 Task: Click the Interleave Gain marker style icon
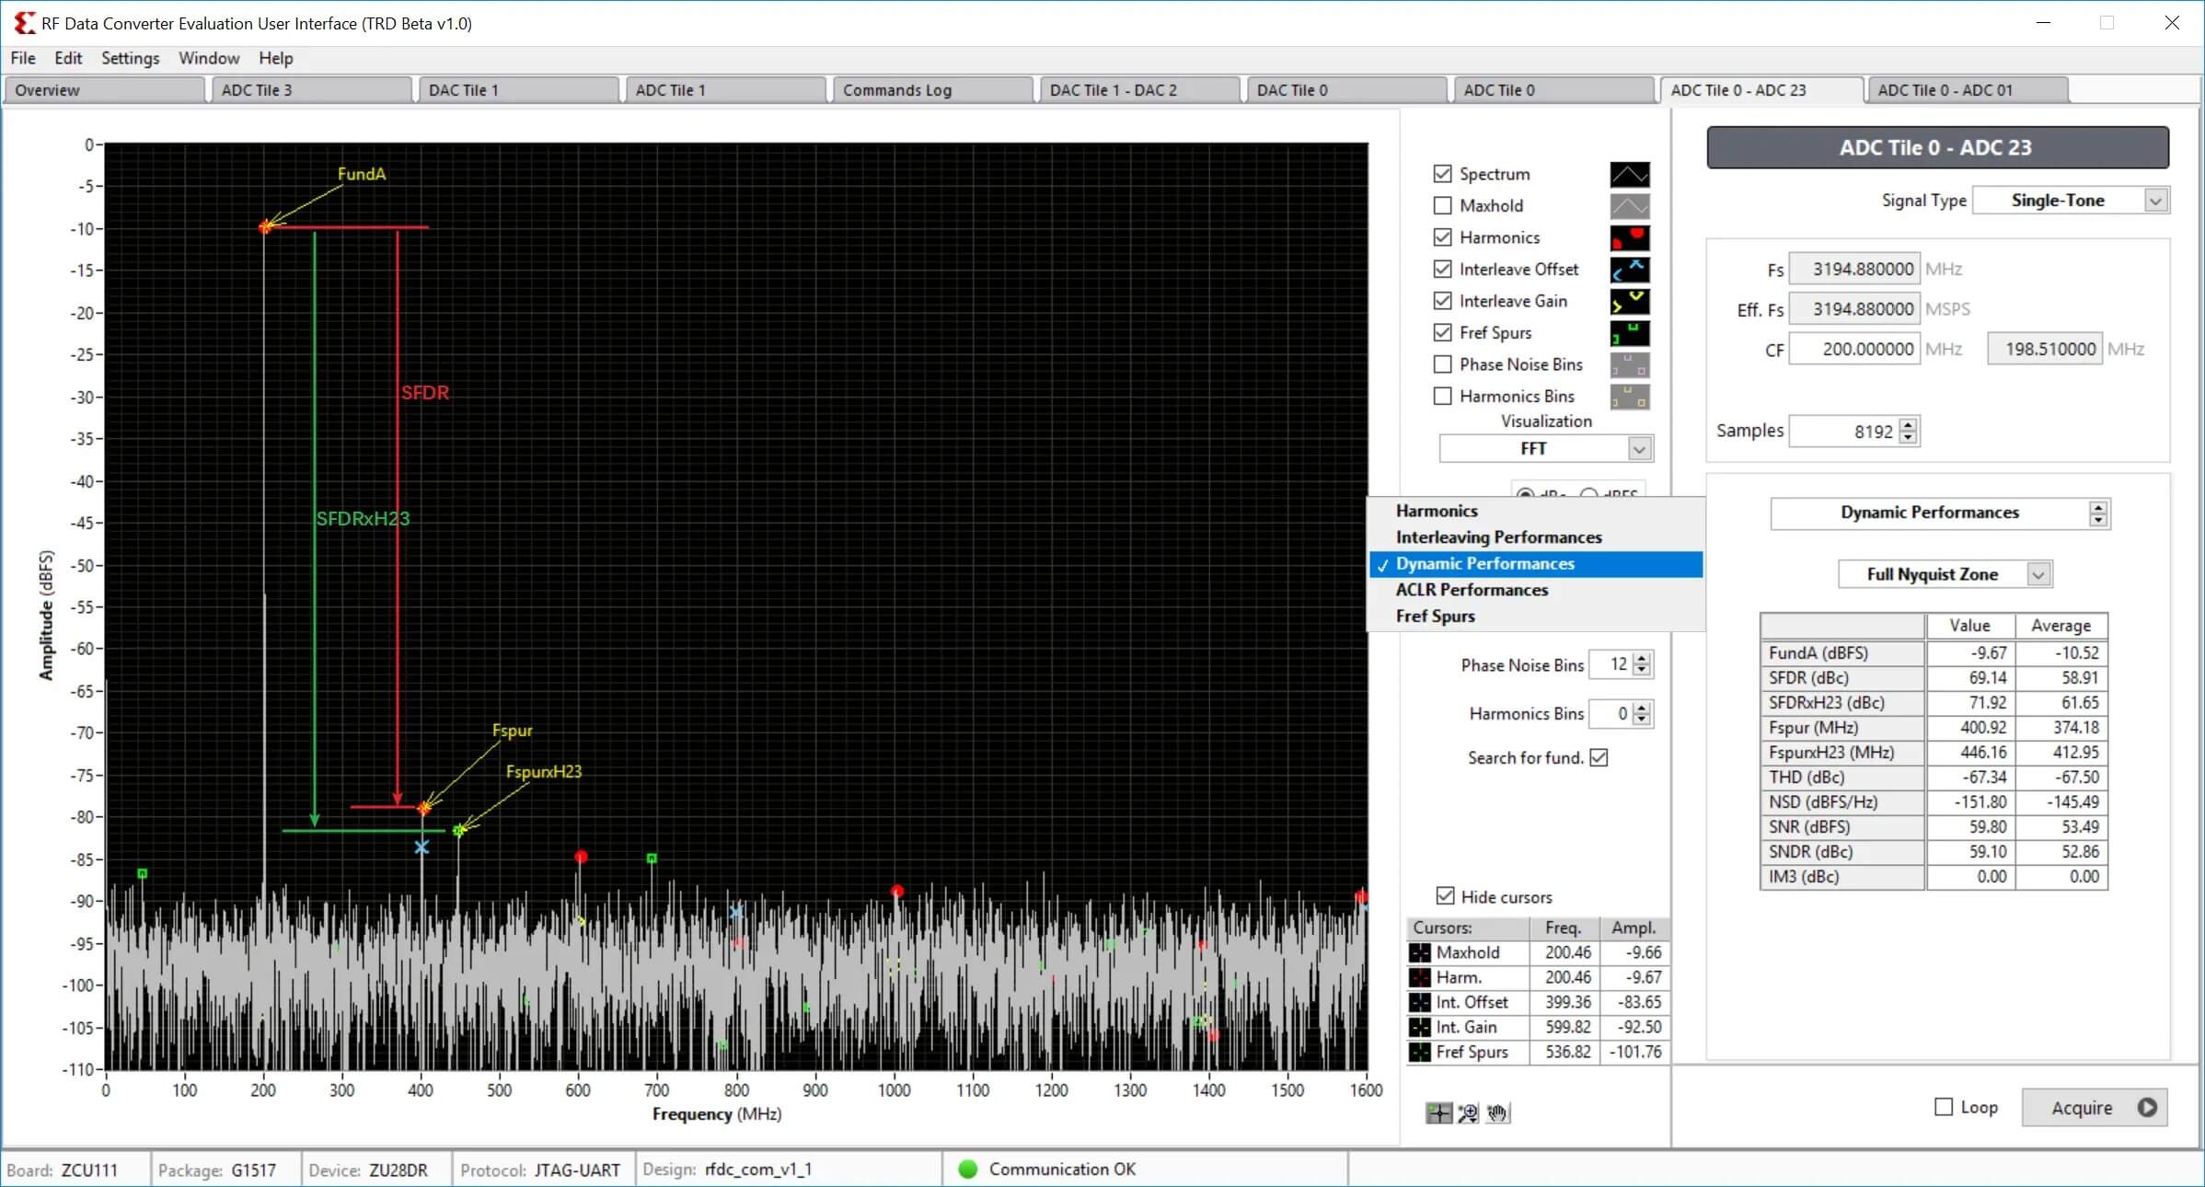tap(1629, 302)
